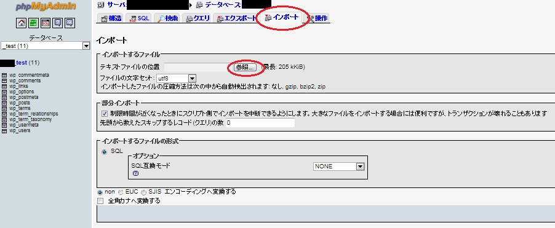This screenshot has width=555, height=228.
Task: Open the database selector dropdown
Action: (46, 46)
